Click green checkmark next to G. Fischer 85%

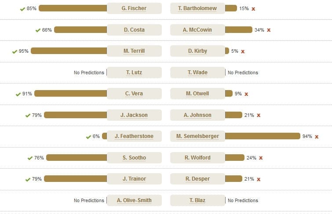click(x=22, y=9)
